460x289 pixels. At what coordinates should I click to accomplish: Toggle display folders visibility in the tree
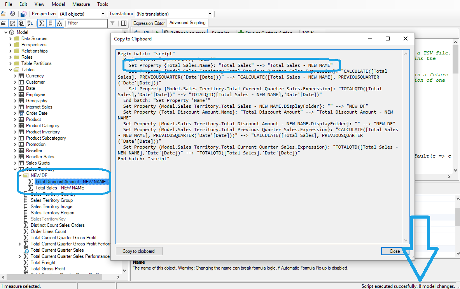(x=3, y=23)
